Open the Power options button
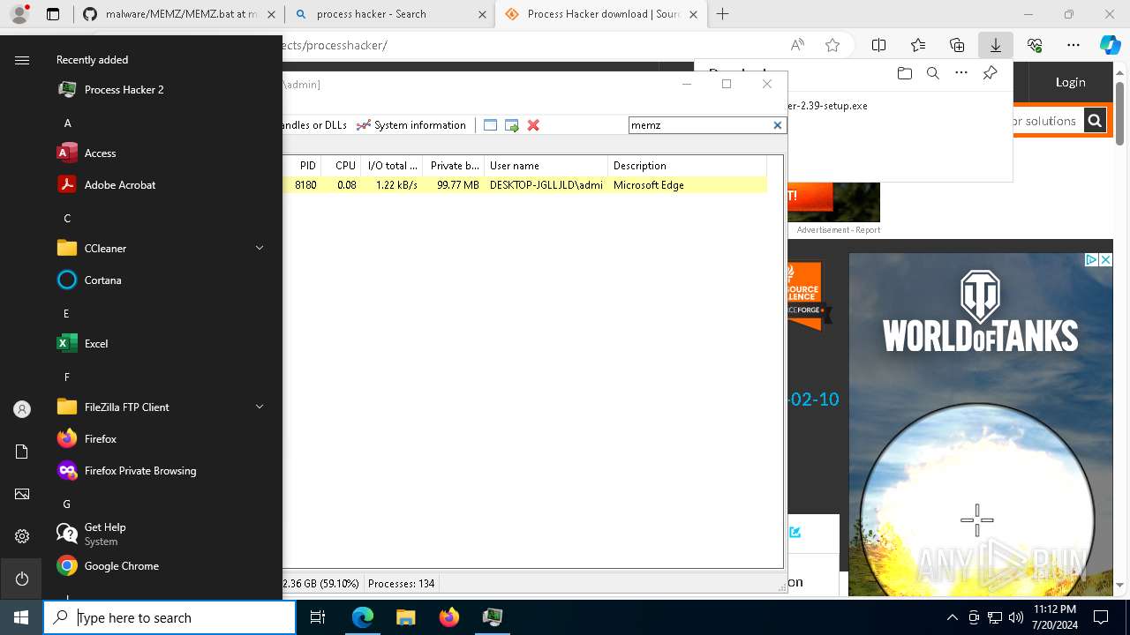Viewport: 1130px width, 635px height. point(22,579)
